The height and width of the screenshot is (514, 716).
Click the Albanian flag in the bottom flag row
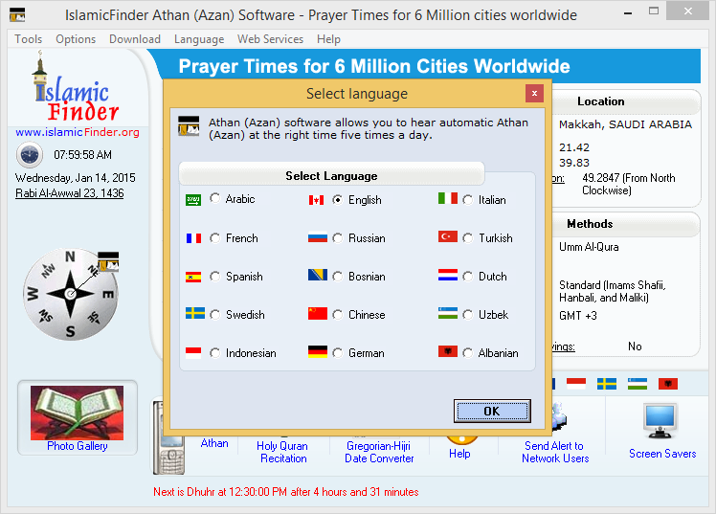(668, 384)
